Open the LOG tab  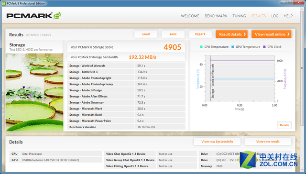point(275,16)
